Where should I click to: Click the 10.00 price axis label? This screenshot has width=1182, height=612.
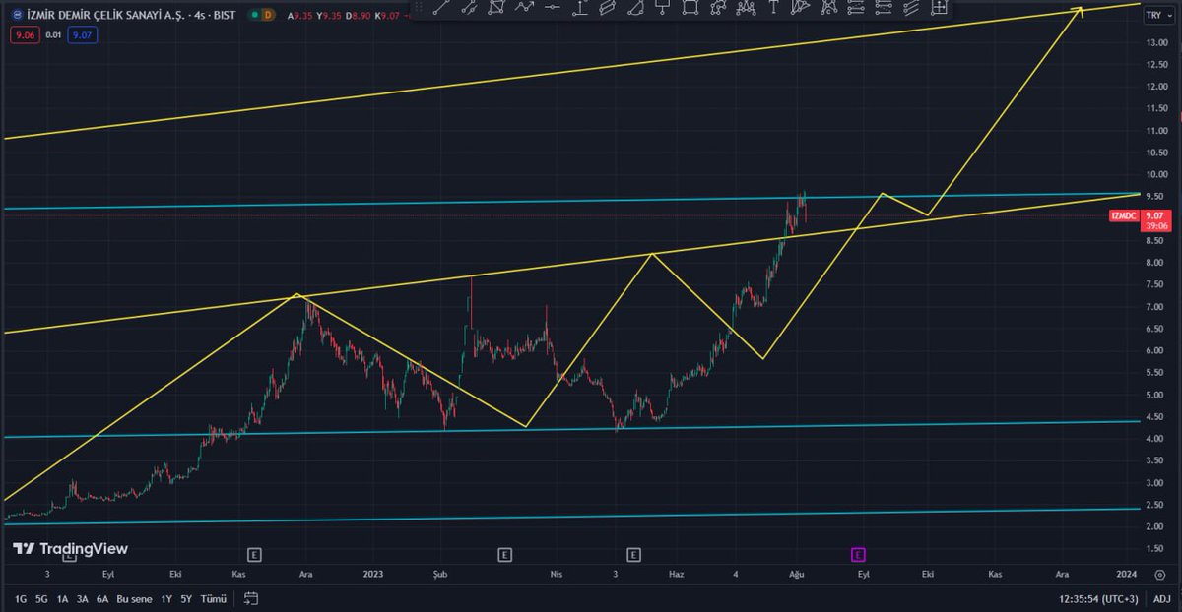point(1156,174)
